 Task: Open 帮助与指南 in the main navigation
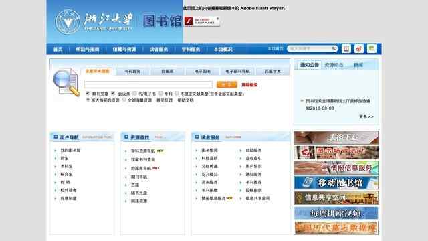[x=88, y=49]
